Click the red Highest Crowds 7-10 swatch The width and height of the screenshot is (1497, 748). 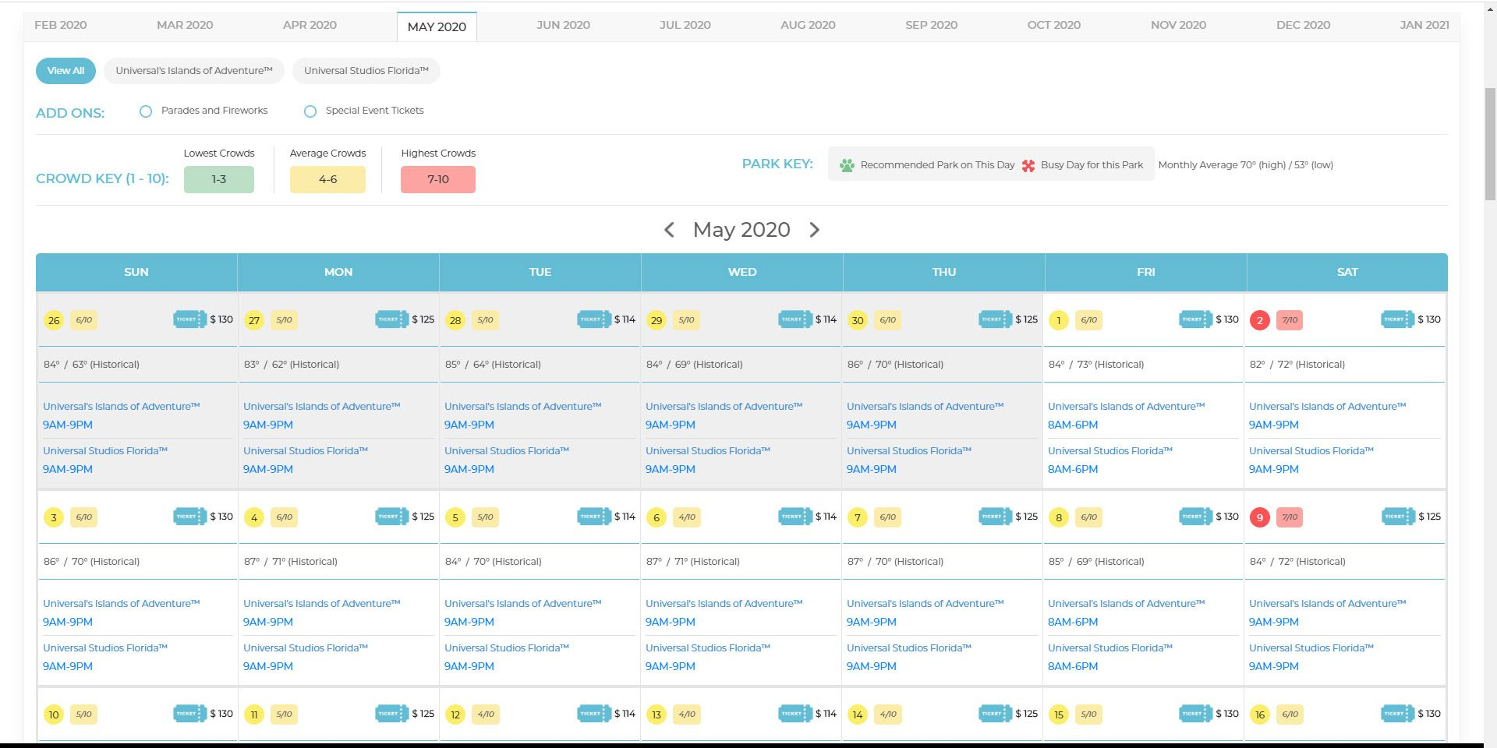[438, 179]
